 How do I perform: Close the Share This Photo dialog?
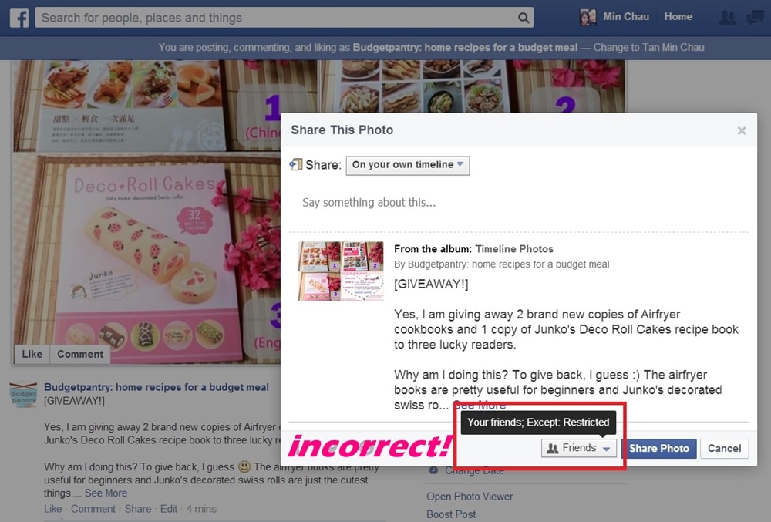tap(742, 131)
